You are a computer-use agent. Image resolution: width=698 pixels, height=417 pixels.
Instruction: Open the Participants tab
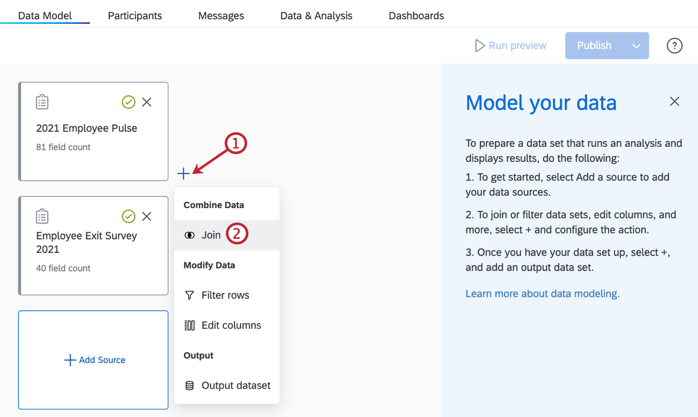[x=134, y=15]
